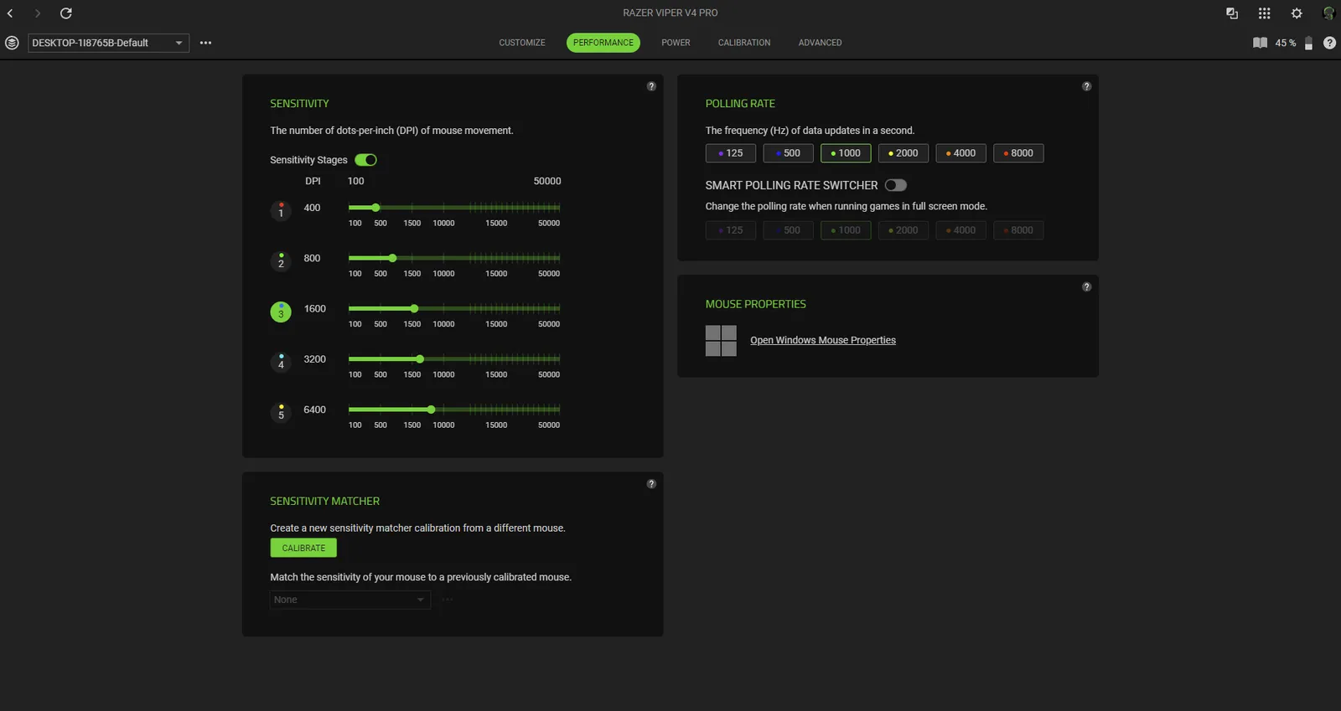Click the stage 1 DPI slider handle
Screen dimensions: 1341x711
click(x=375, y=208)
